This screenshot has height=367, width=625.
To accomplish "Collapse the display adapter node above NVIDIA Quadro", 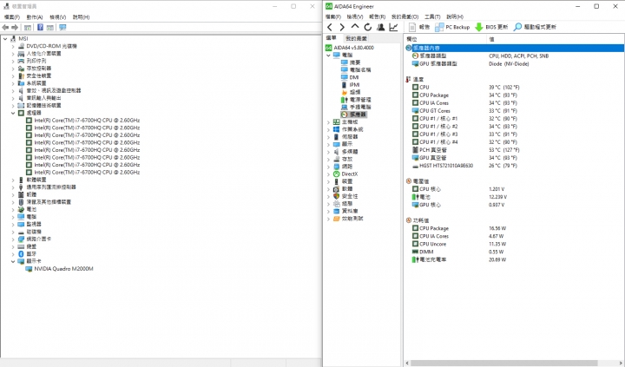I will 13,261.
